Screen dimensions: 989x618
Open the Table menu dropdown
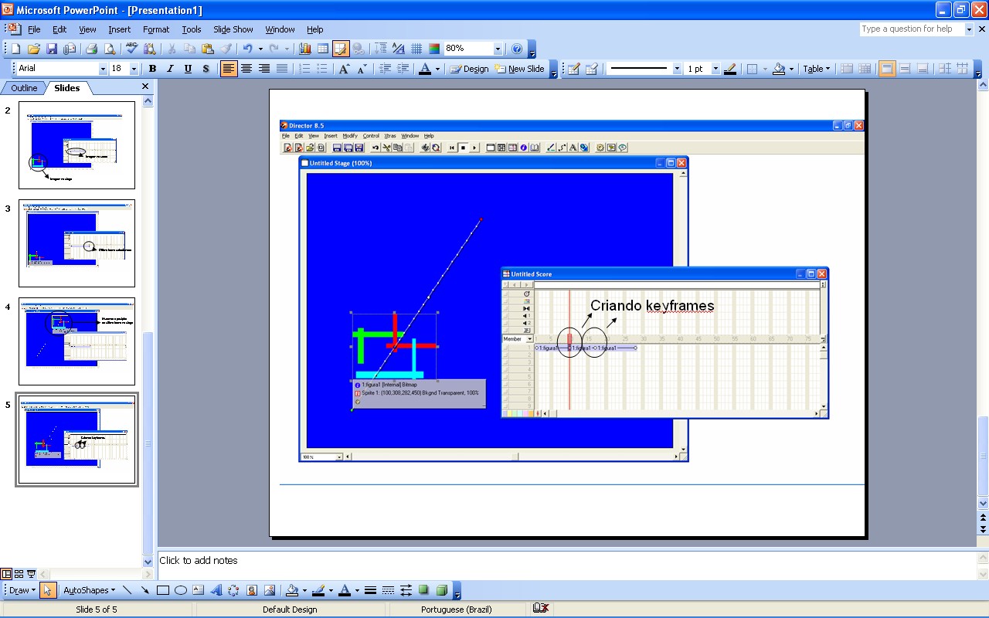point(816,69)
